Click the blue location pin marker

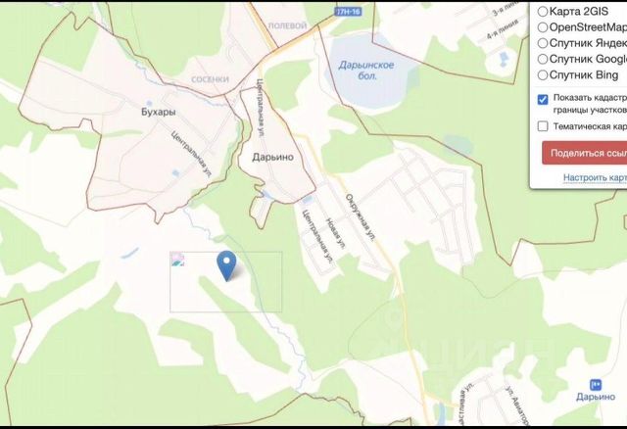(x=226, y=265)
